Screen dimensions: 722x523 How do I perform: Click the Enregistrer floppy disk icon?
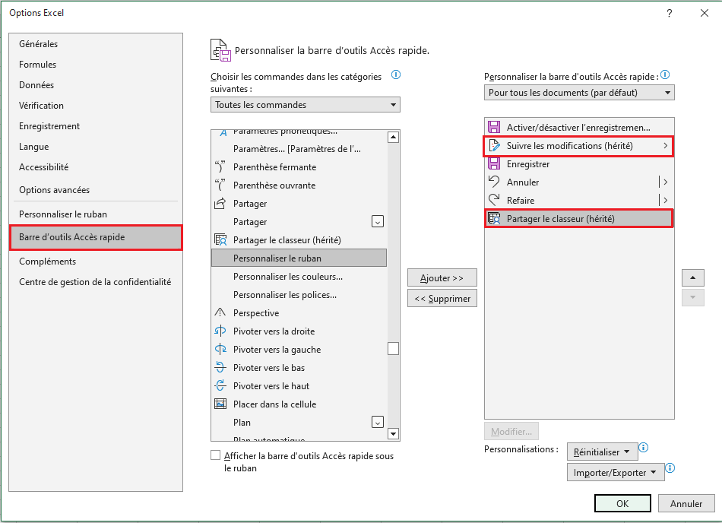(494, 164)
